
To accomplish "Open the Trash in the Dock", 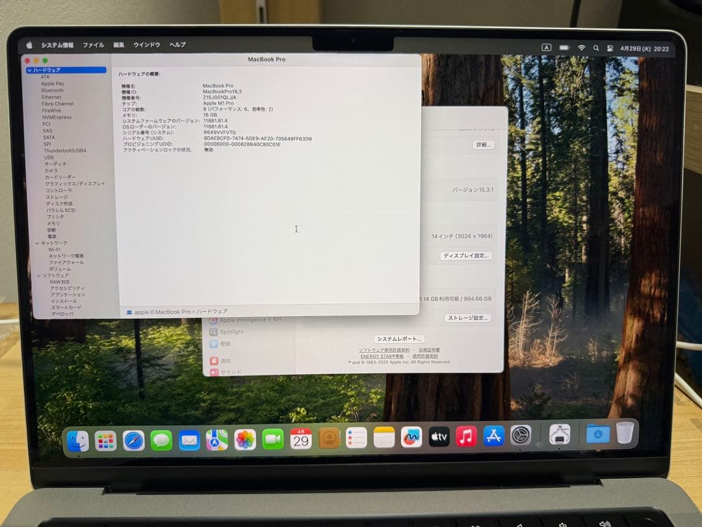I will coord(625,433).
